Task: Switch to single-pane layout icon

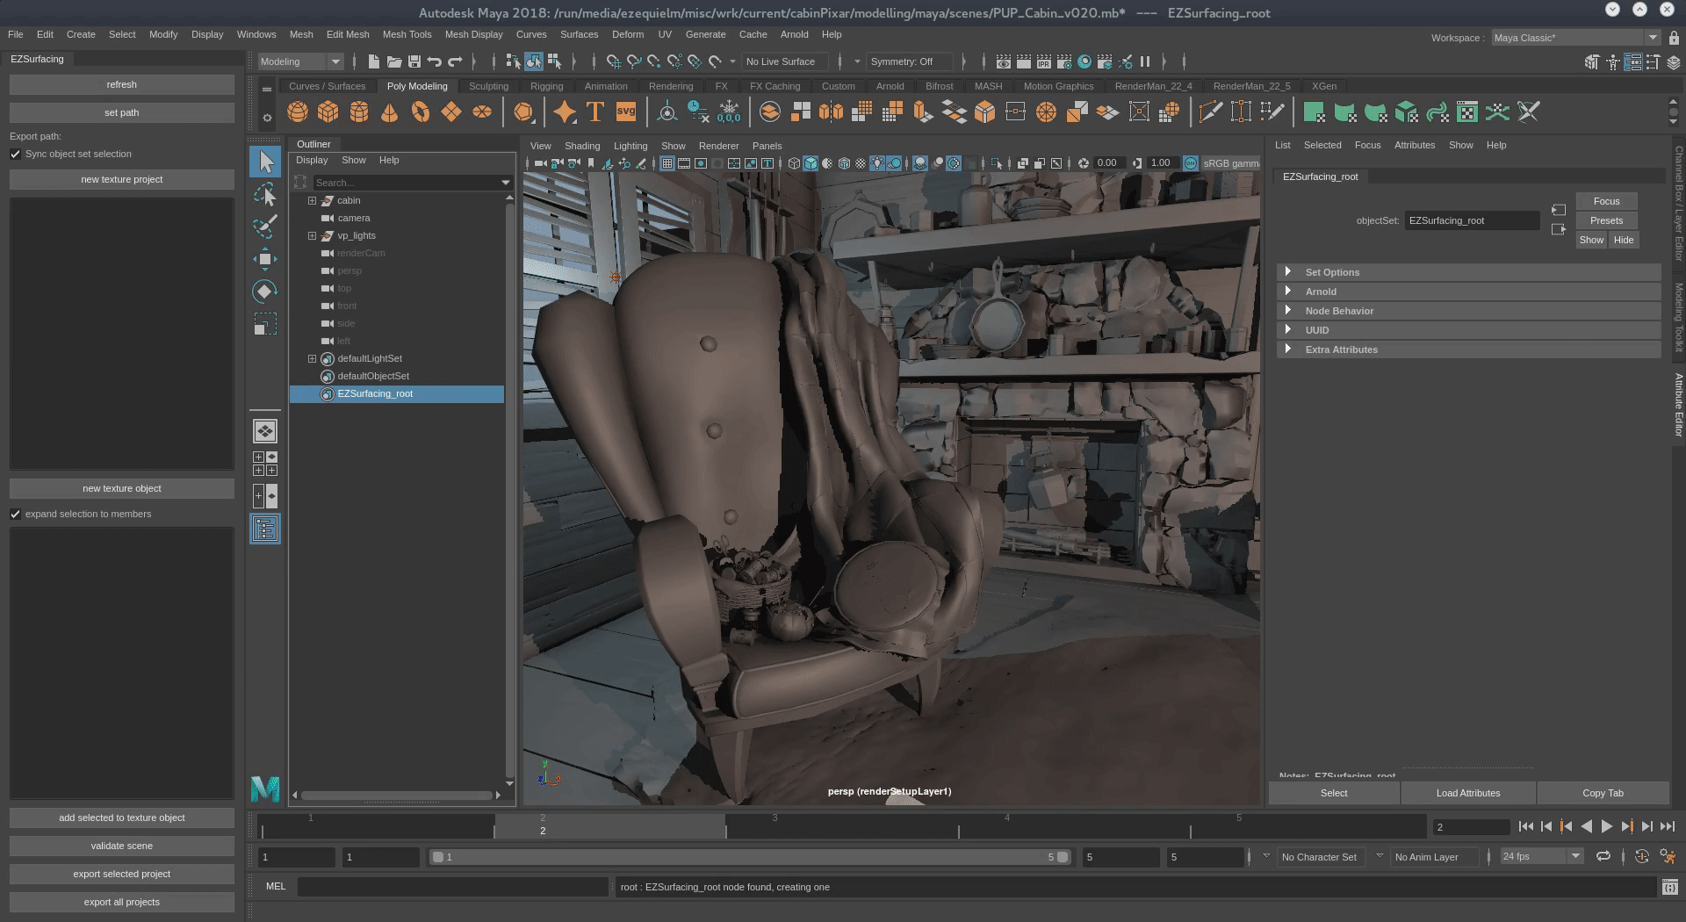Action: (x=265, y=431)
